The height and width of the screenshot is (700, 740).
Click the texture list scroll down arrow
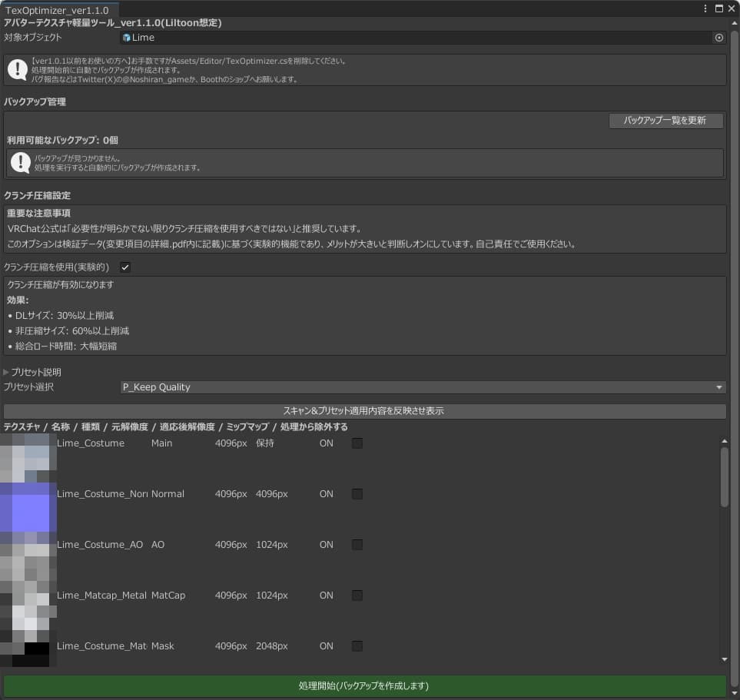coord(725,659)
